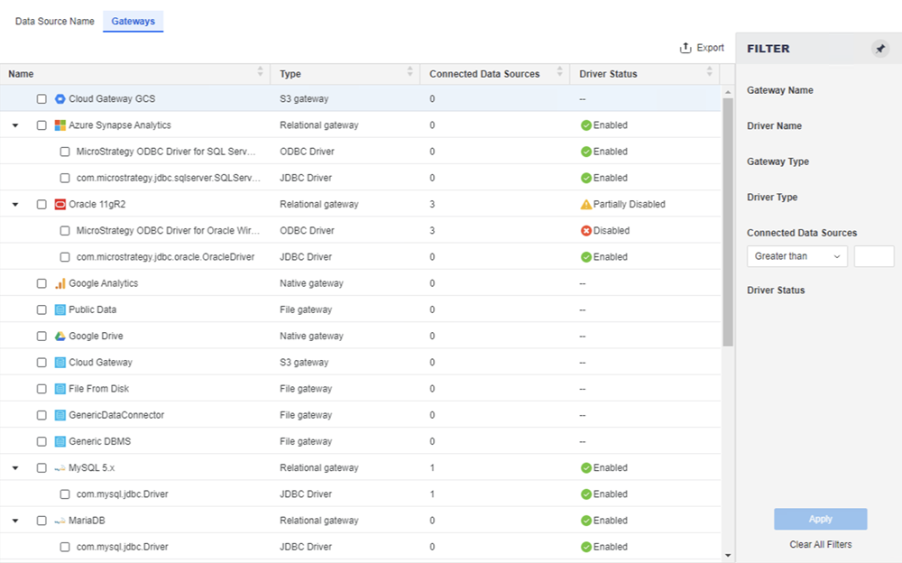Click the Google Analytics chart icon
Image resolution: width=902 pixels, height=563 pixels.
pyautogui.click(x=60, y=283)
